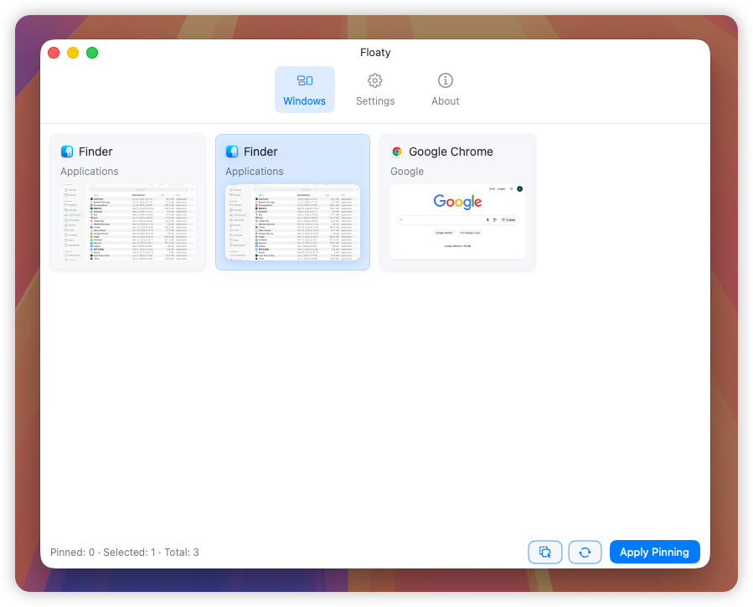Click the select all windows icon button
The image size is (753, 607).
544,552
